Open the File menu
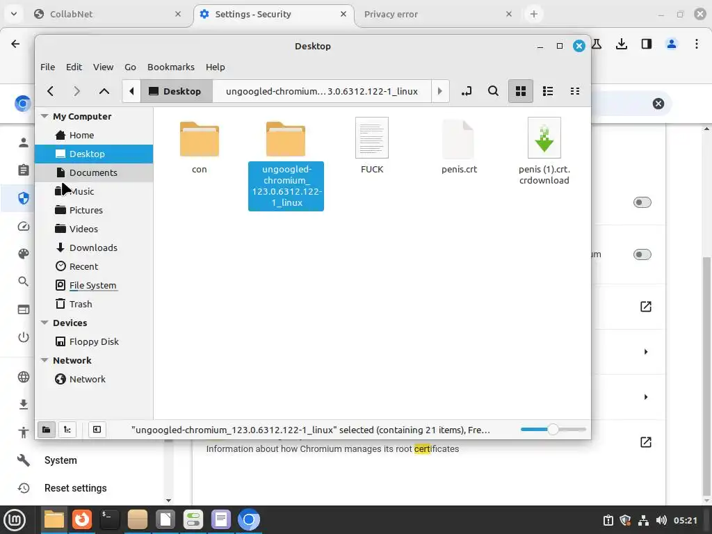This screenshot has width=712, height=534. (x=48, y=67)
